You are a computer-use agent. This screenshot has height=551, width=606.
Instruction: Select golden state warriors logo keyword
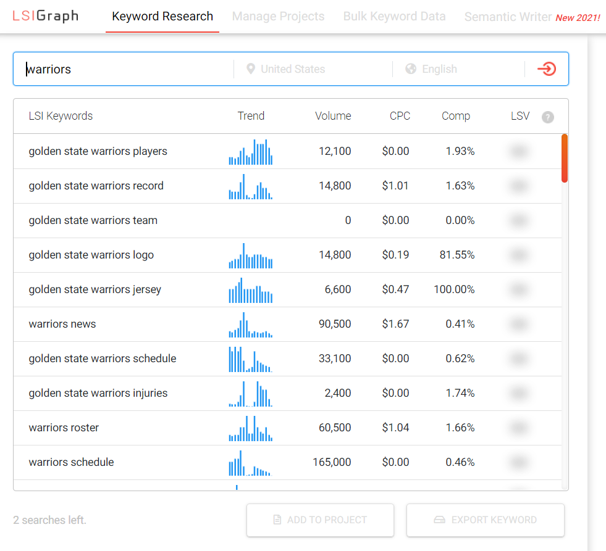[91, 255]
